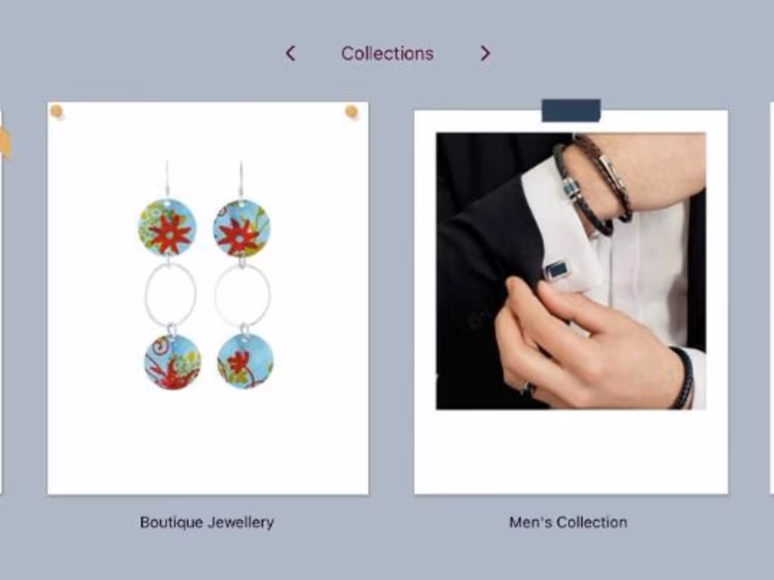This screenshot has width=774, height=580.
Task: Click the right gold pushpin on jewellery card
Action: click(351, 112)
